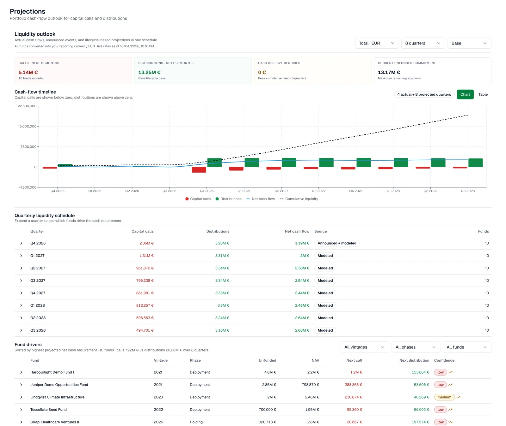This screenshot has height=426, width=506.
Task: Click the Q4 2026 red capital calls bar
Action: (199, 170)
